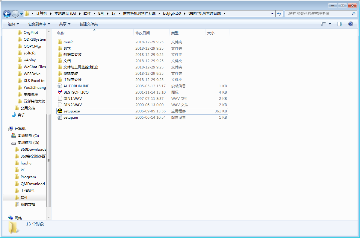Viewport: 360px width, 238px height.
Task: Click the 博思特机房管理系统 breadcrumb
Action: 139,13
